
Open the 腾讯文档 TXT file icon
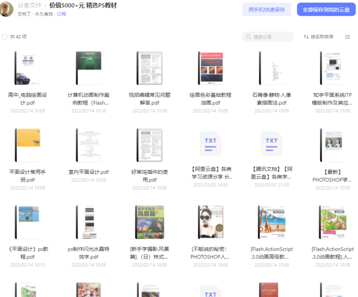pyautogui.click(x=271, y=144)
